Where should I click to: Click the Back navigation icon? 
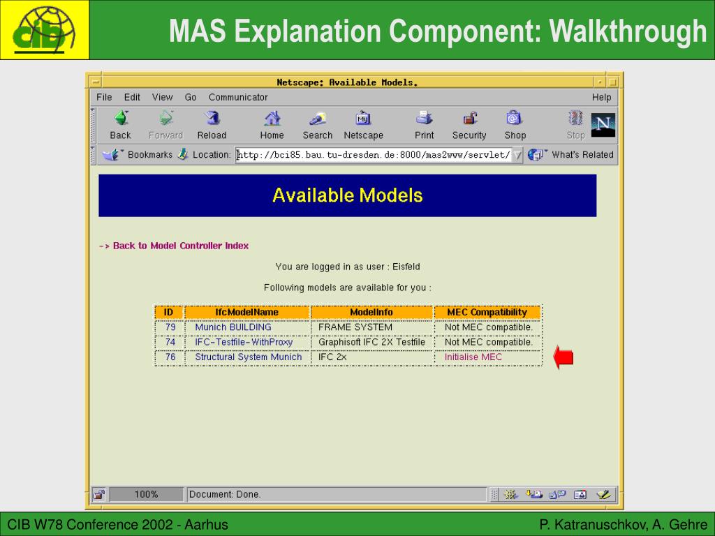pos(121,119)
